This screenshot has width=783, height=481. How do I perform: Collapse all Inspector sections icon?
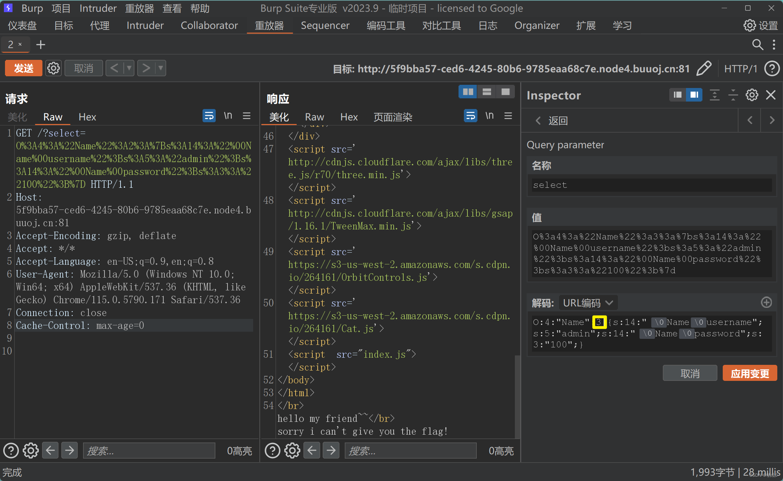pos(733,95)
